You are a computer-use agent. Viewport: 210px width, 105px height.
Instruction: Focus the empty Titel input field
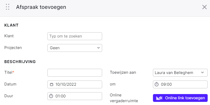(x=75, y=73)
